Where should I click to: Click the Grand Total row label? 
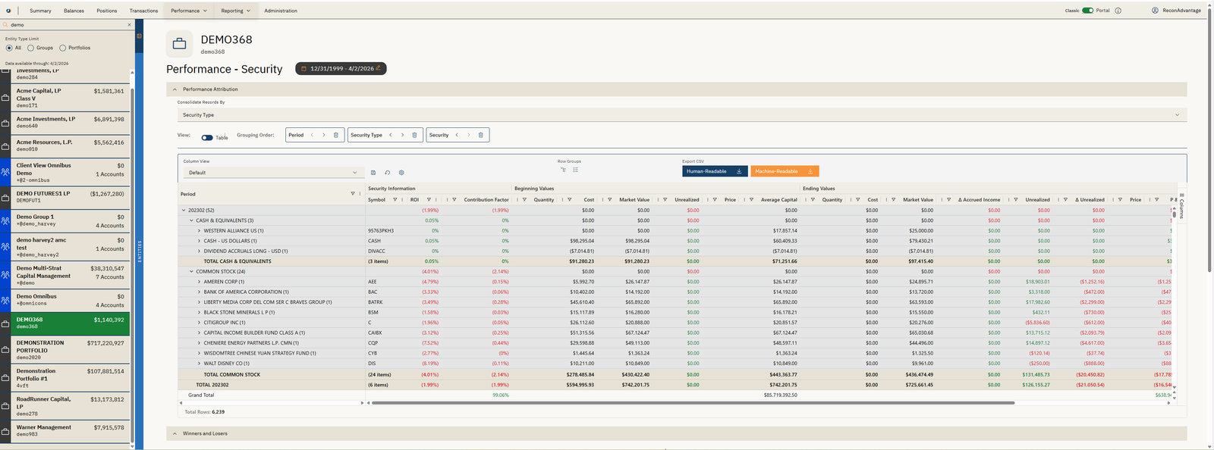(x=201, y=395)
